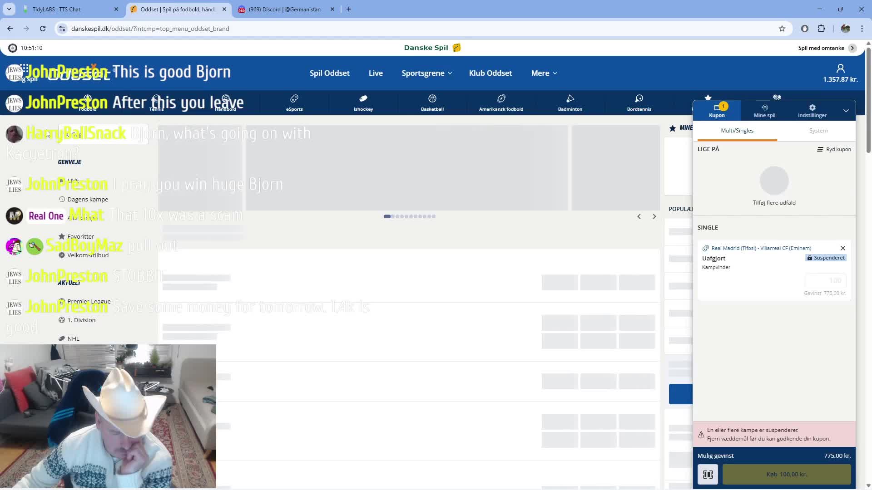Expand the Mere menu
Viewport: 872px width, 490px height.
[x=544, y=73]
